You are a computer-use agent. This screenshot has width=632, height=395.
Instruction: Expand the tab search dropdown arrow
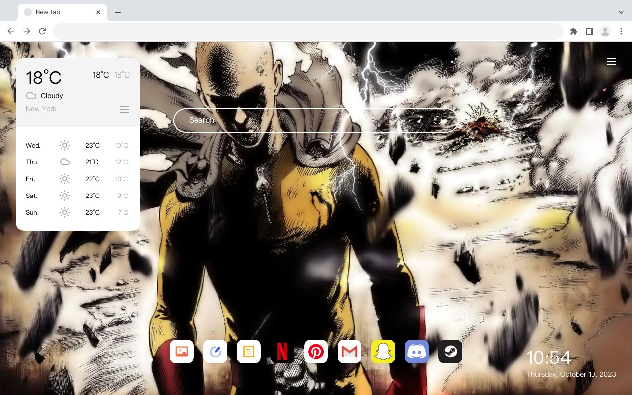[x=621, y=12]
